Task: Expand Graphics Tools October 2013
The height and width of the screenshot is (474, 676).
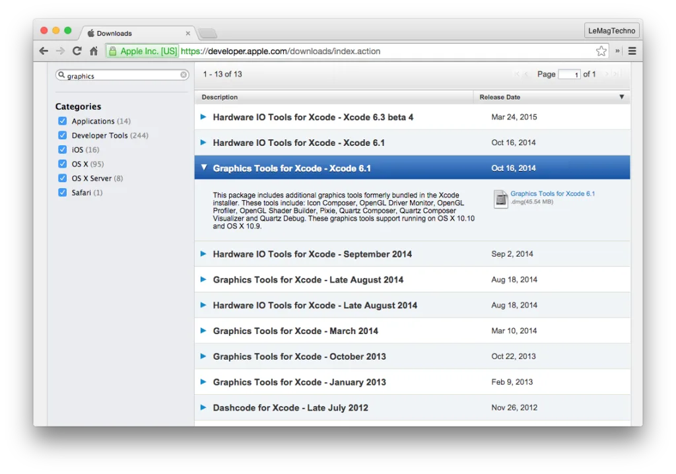Action: [x=203, y=356]
